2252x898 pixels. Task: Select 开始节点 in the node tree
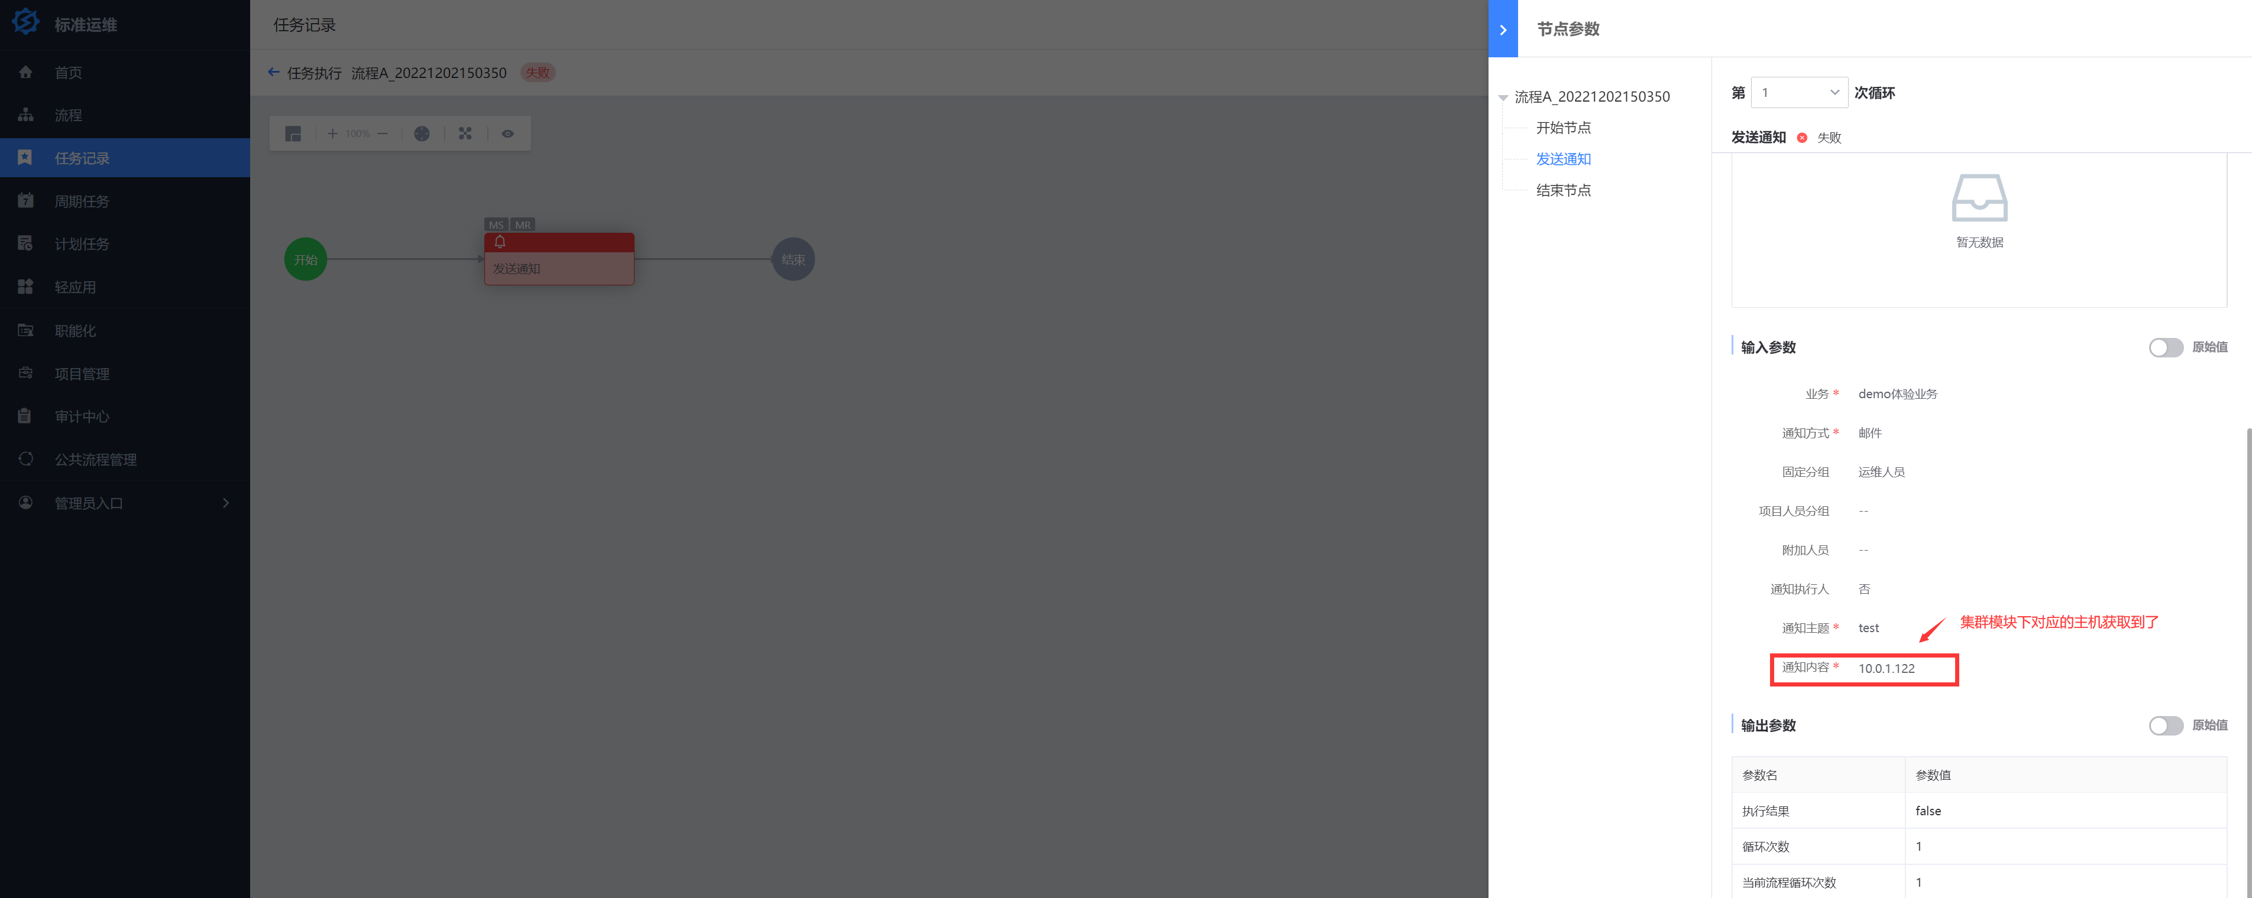(1563, 128)
